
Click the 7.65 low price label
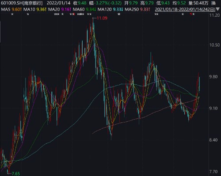(x=15, y=174)
